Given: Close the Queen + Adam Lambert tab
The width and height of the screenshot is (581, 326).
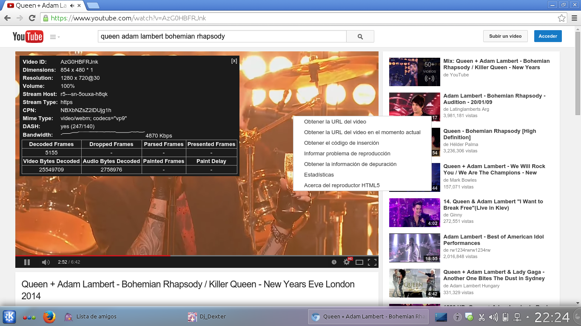Looking at the screenshot, I should coord(80,6).
